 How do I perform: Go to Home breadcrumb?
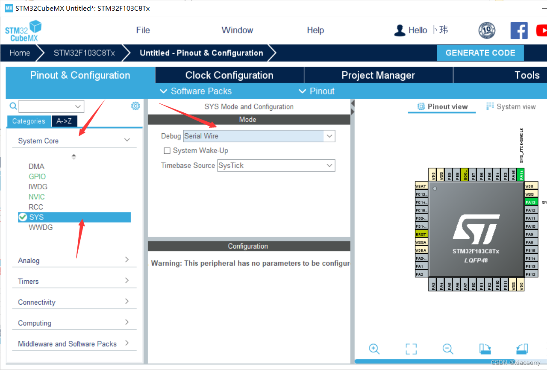pyautogui.click(x=20, y=53)
